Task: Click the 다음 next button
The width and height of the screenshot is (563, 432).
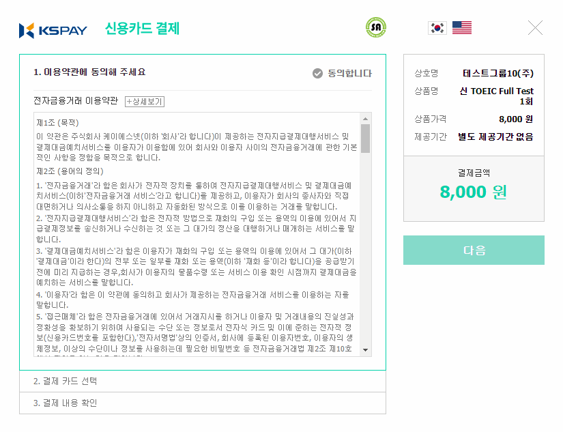Action: tap(474, 250)
